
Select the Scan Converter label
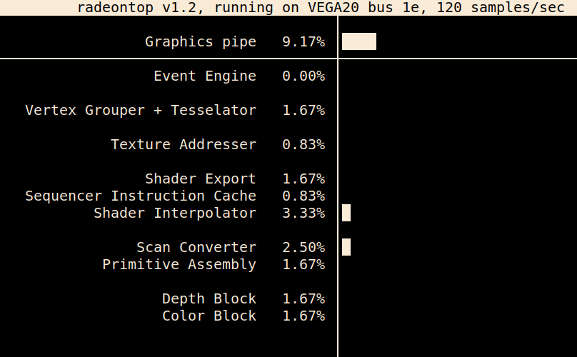point(196,247)
